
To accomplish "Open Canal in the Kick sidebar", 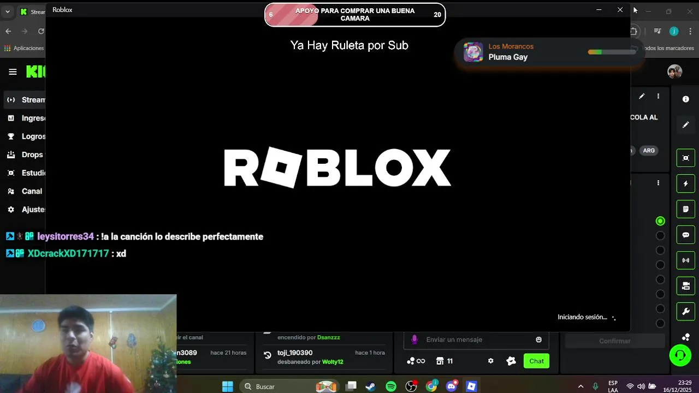I will (x=25, y=191).
